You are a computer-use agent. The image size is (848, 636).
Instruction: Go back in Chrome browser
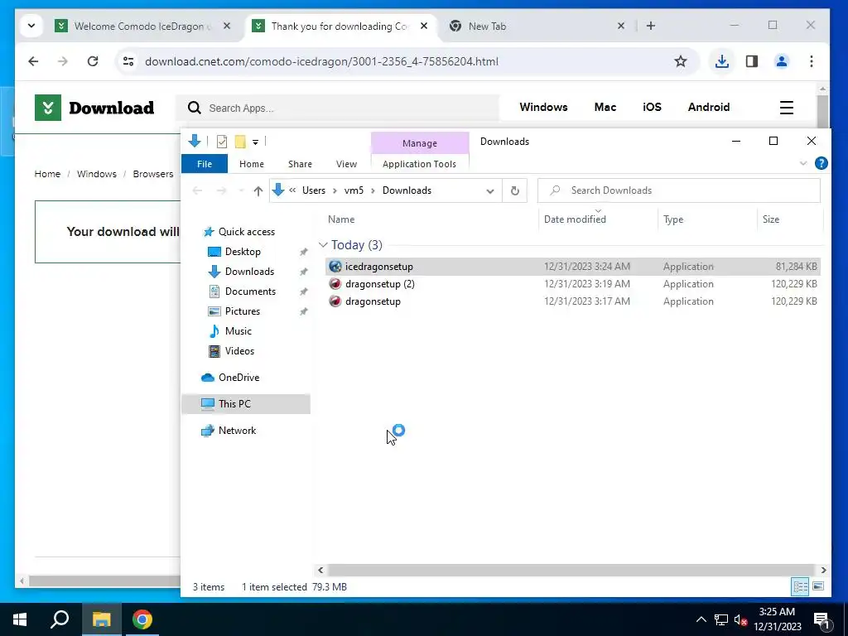(x=33, y=61)
